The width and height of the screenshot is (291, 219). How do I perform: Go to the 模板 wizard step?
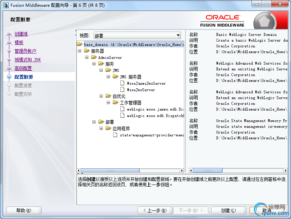tap(19, 42)
